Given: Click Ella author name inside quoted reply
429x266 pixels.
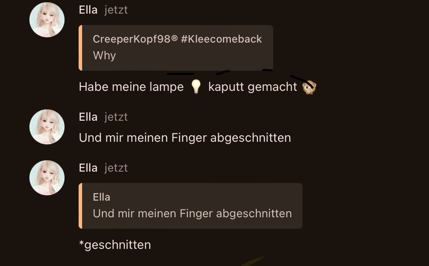Looking at the screenshot, I should coord(101,197).
